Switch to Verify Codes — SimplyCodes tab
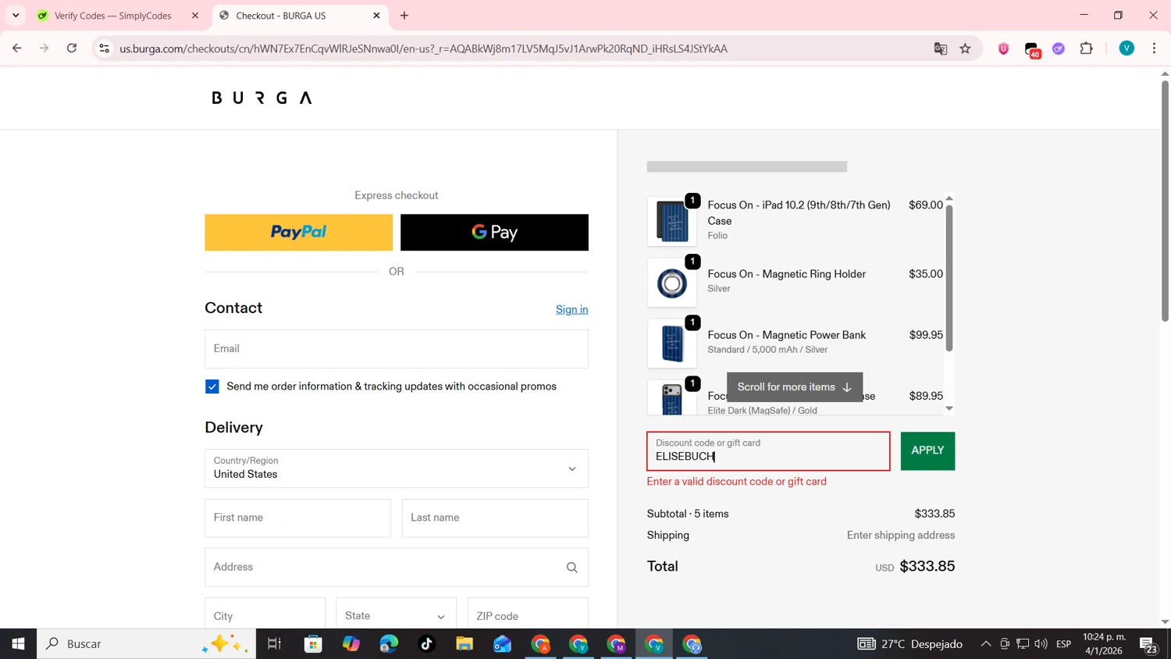1171x659 pixels. coord(113,16)
